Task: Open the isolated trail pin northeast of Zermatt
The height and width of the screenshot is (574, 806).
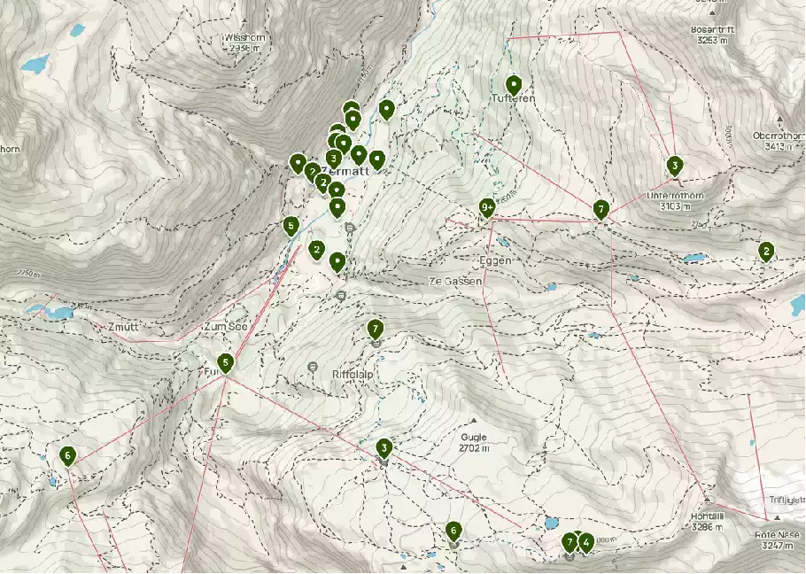Action: (x=386, y=110)
